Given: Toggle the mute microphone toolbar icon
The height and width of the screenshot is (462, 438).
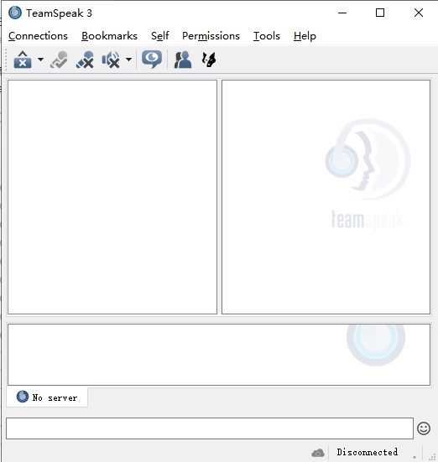Looking at the screenshot, I should [x=85, y=60].
